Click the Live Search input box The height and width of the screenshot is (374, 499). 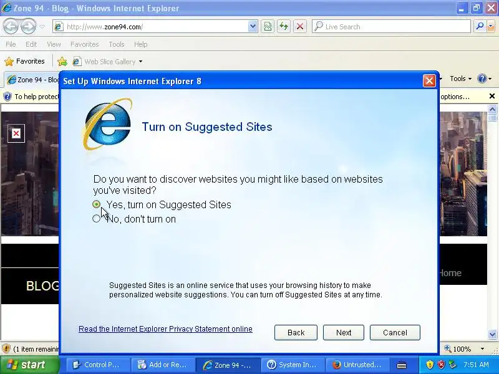click(392, 27)
